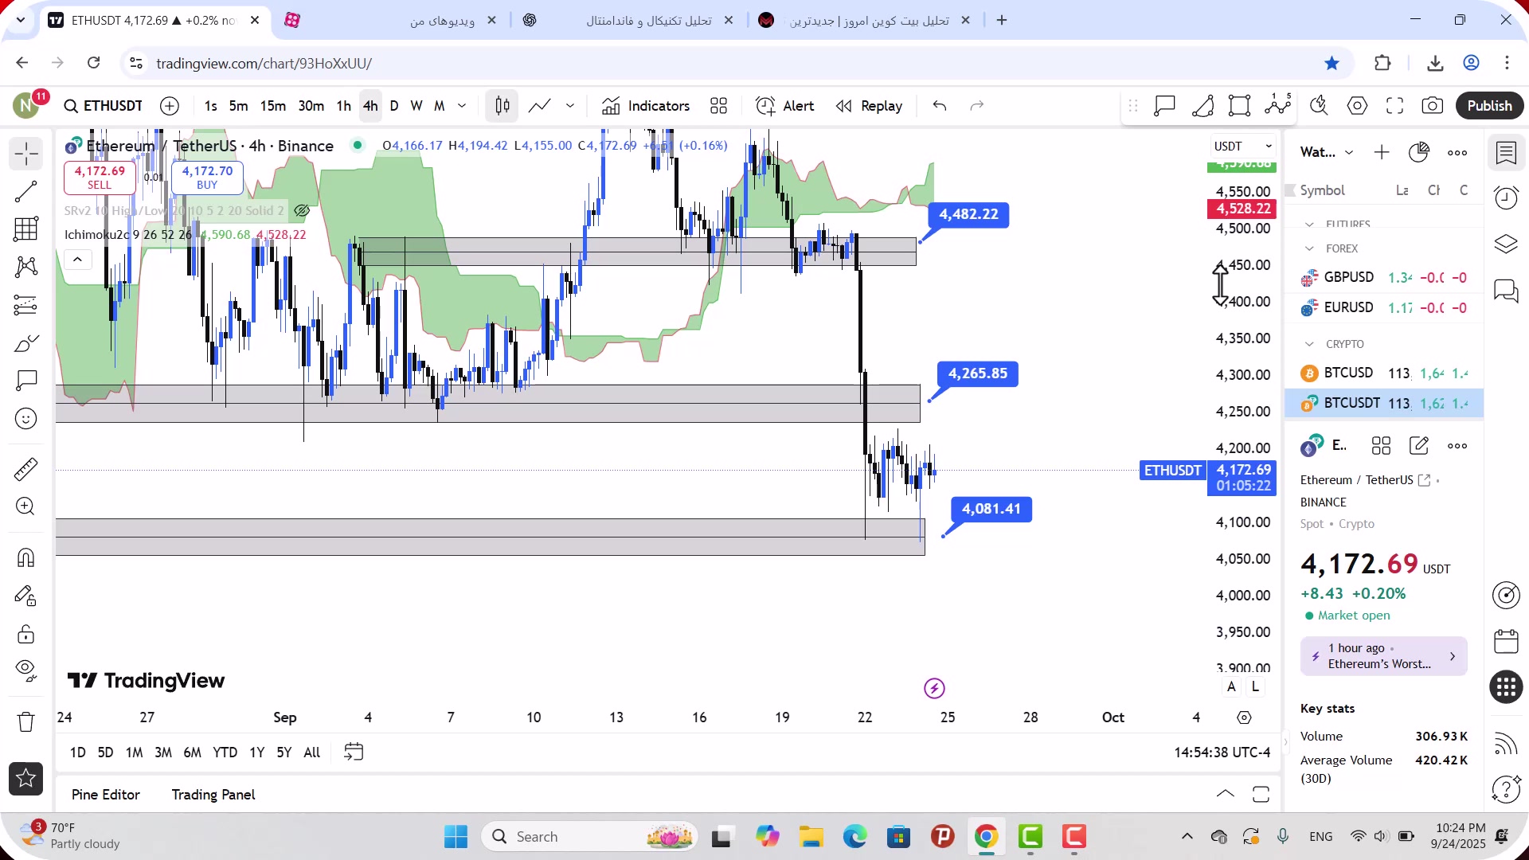
Task: Click the 4,172.69 SELL button
Action: point(100,177)
